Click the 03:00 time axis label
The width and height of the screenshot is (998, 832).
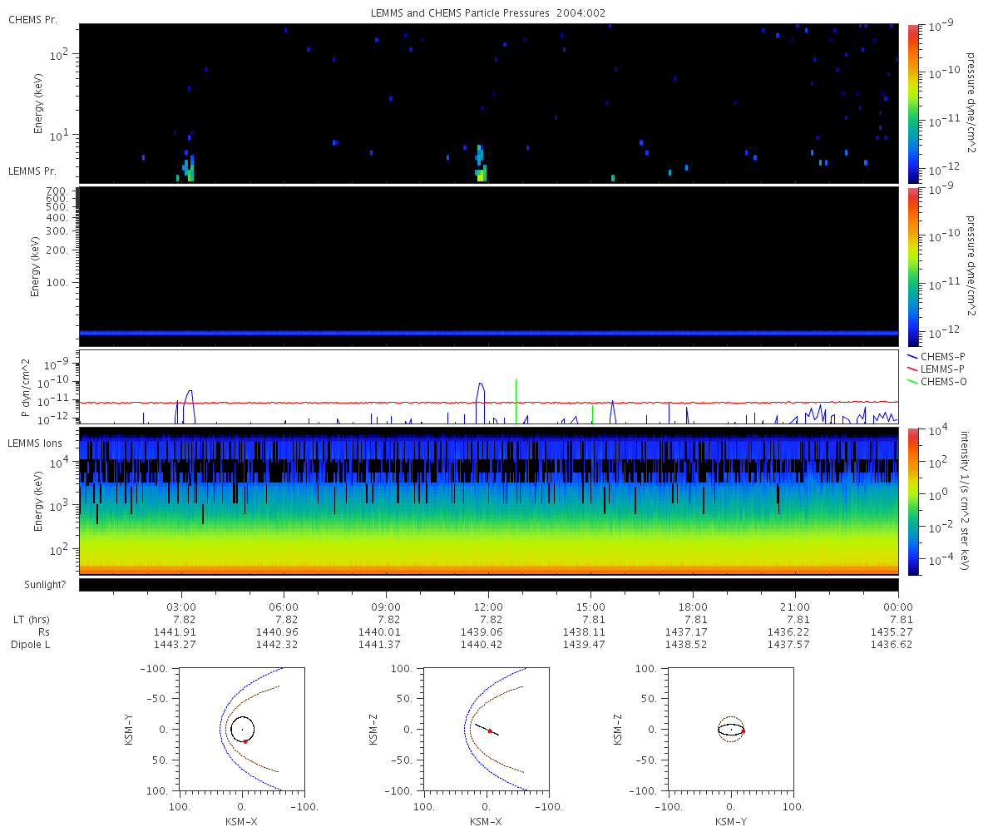click(x=181, y=607)
